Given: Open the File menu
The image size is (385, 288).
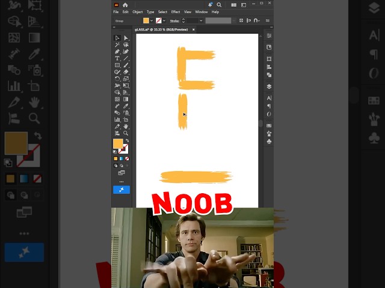Looking at the screenshot, I should click(116, 12).
